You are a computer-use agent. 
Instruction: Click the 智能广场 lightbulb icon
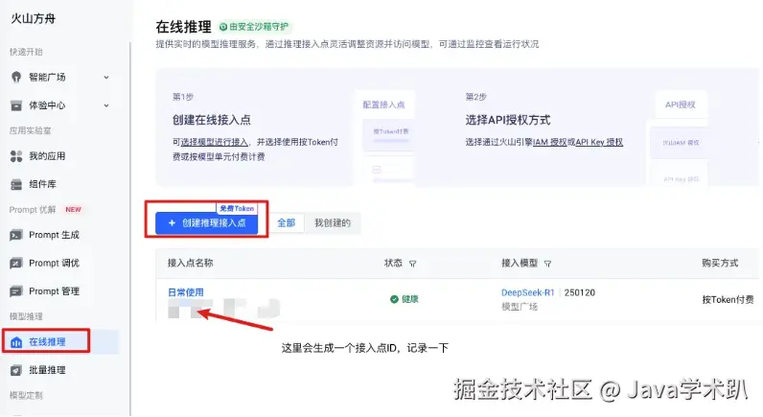[16, 77]
